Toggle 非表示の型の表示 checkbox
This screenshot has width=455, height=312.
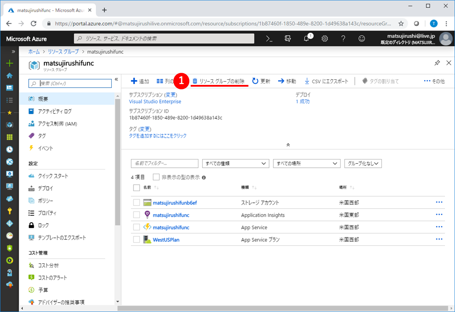click(x=156, y=177)
